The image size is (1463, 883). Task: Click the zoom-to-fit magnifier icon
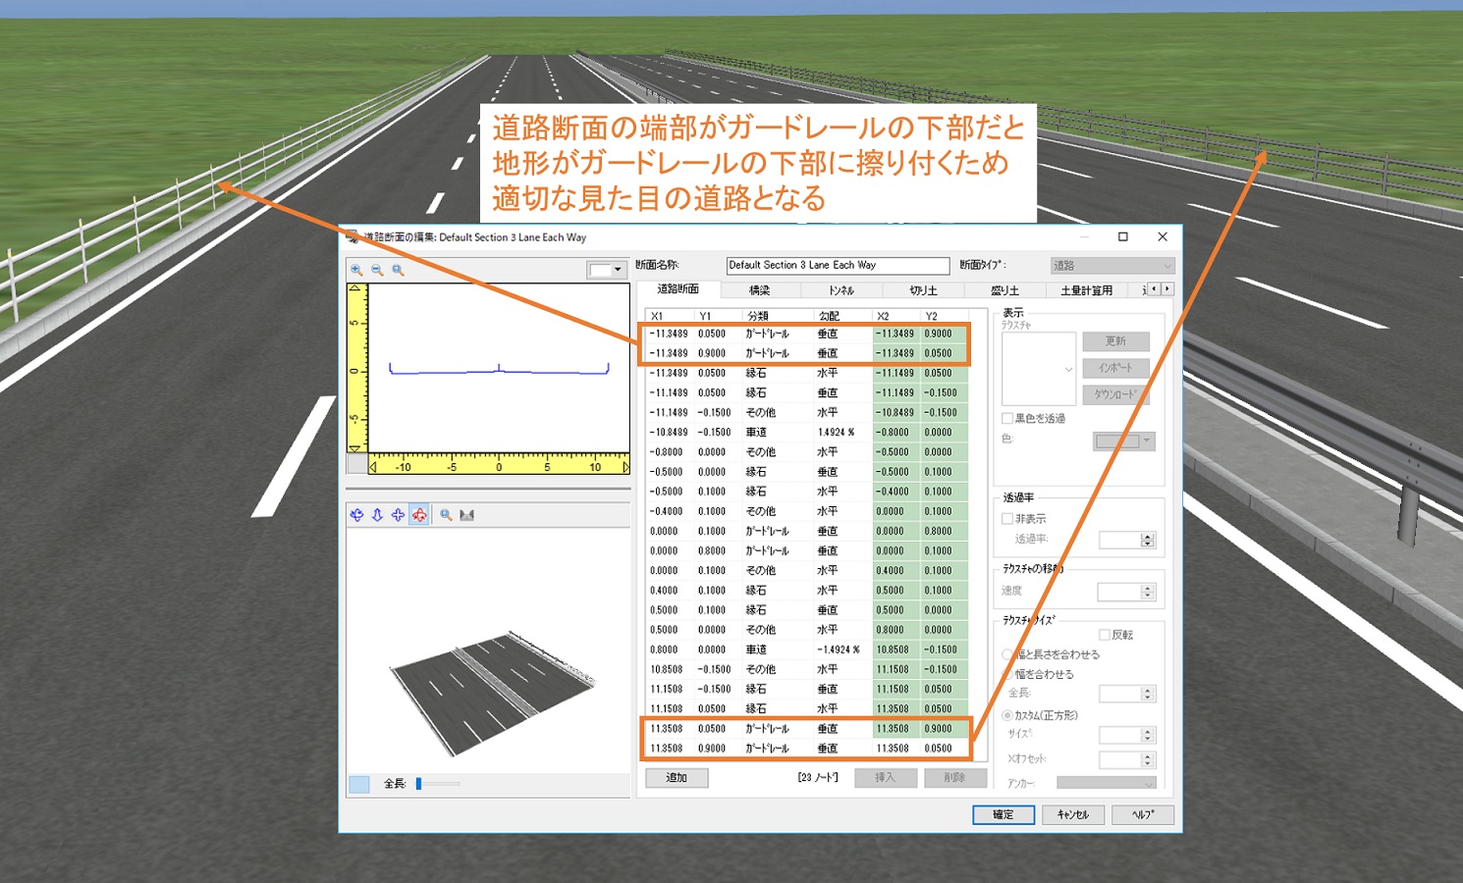pos(398,270)
